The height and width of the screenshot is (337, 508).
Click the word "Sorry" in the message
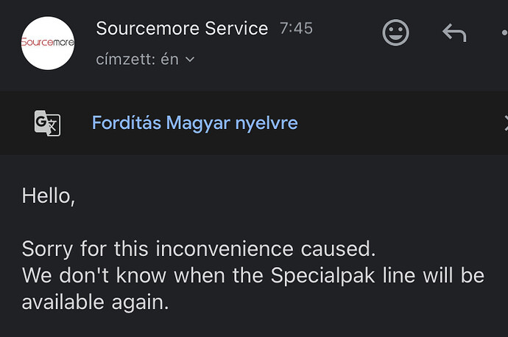(x=47, y=249)
